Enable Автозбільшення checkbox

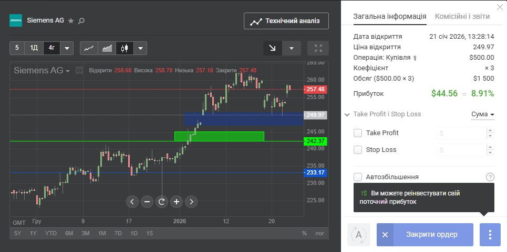coord(358,177)
